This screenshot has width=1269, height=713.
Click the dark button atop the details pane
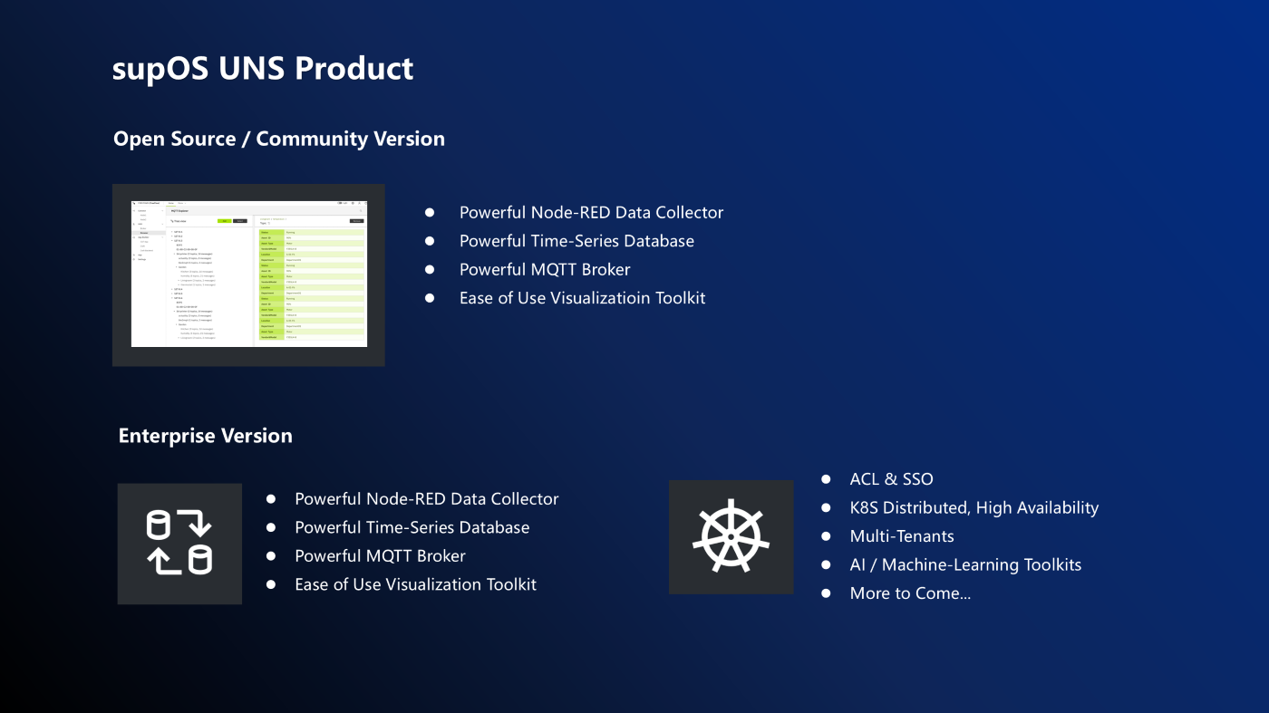tap(356, 220)
